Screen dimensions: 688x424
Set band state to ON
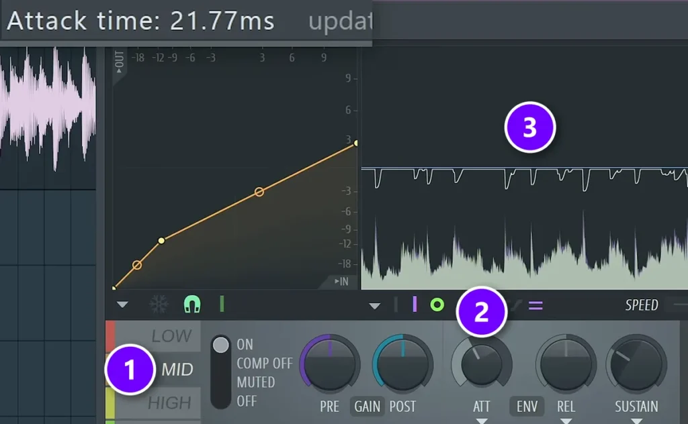pyautogui.click(x=245, y=344)
